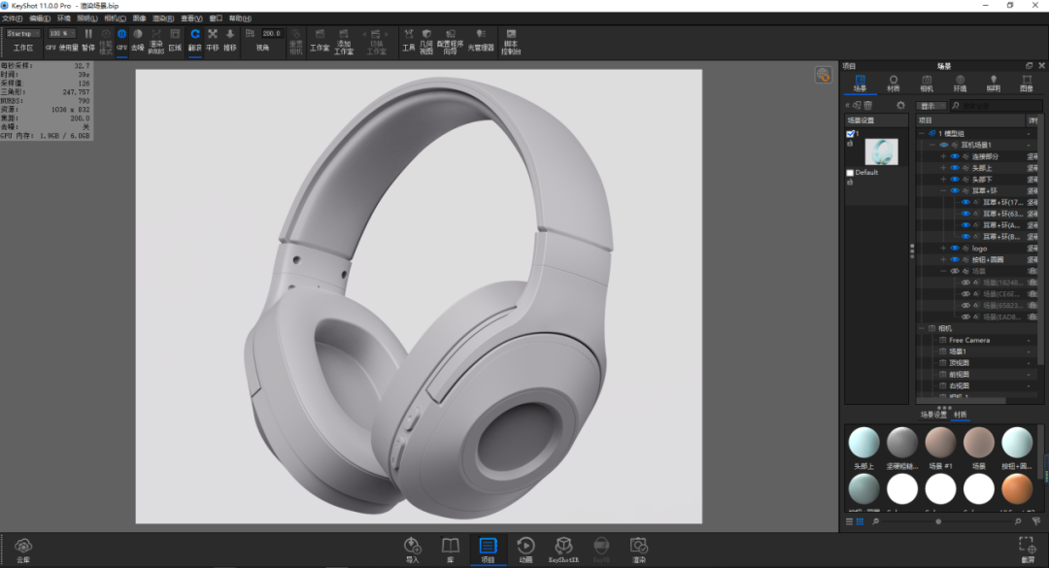
Task: Hide the 耳机场景1 model
Action: [x=944, y=146]
